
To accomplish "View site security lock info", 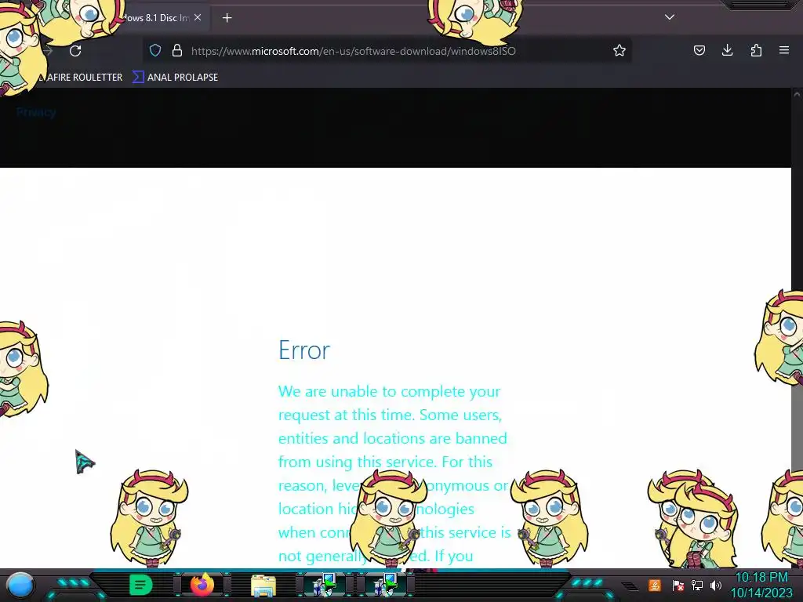I will coord(177,50).
